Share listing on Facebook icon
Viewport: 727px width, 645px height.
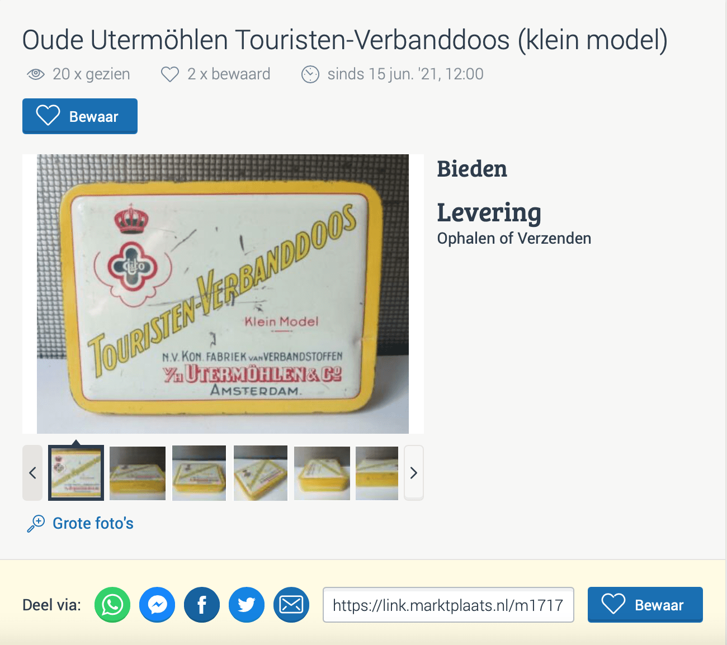(x=202, y=605)
